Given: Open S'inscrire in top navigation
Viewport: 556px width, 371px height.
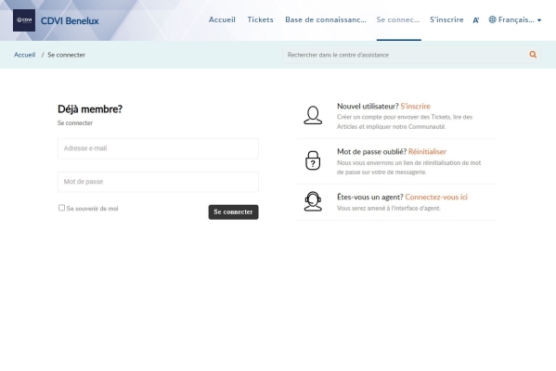Looking at the screenshot, I should (x=446, y=19).
